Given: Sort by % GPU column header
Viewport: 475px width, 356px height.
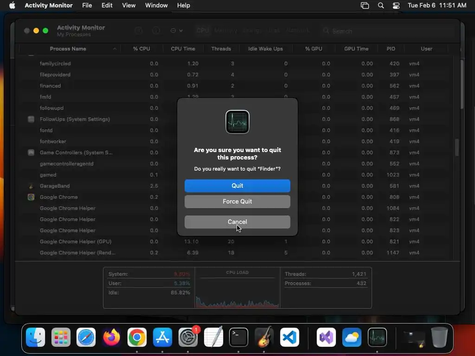Looking at the screenshot, I should coord(314,49).
